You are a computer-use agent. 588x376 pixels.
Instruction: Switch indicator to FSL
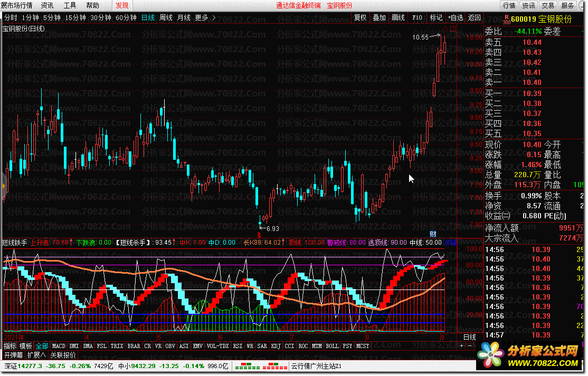[102, 346]
